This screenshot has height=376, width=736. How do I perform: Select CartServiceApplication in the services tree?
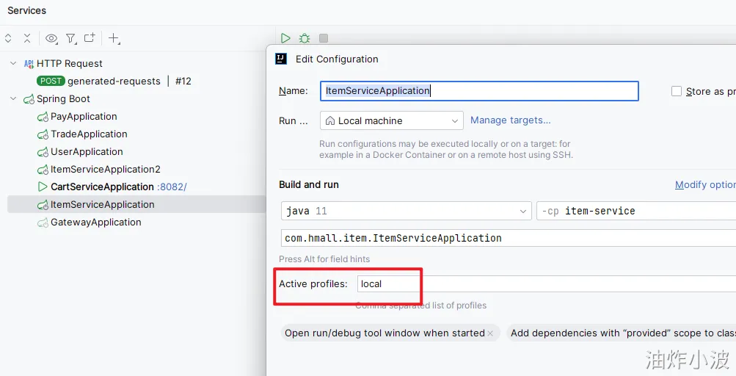[102, 187]
